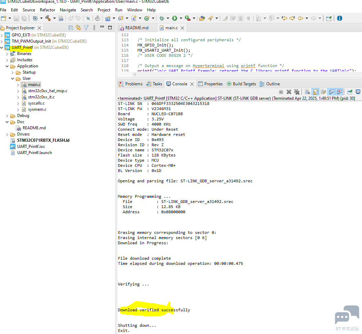This screenshot has width=362, height=334.
Task: Close the Project Explorer view
Action: (x=40, y=28)
